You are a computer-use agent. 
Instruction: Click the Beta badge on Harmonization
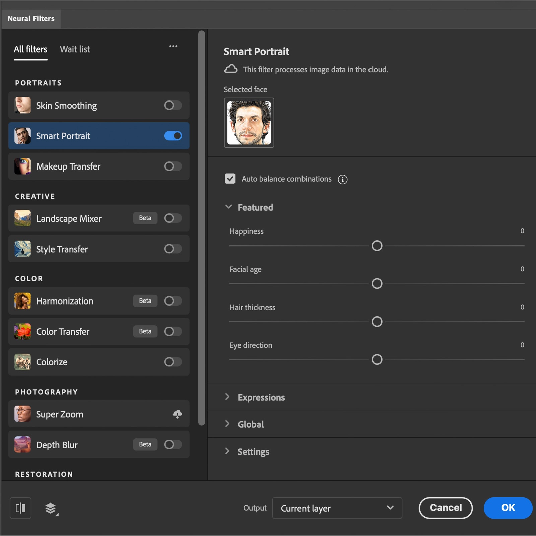pos(145,301)
